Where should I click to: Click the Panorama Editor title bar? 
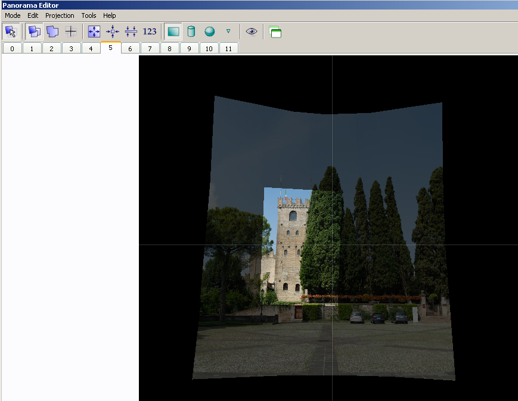pos(259,5)
